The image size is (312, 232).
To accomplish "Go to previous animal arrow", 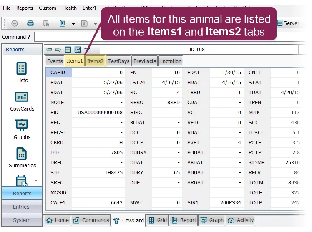I will 49,50.
